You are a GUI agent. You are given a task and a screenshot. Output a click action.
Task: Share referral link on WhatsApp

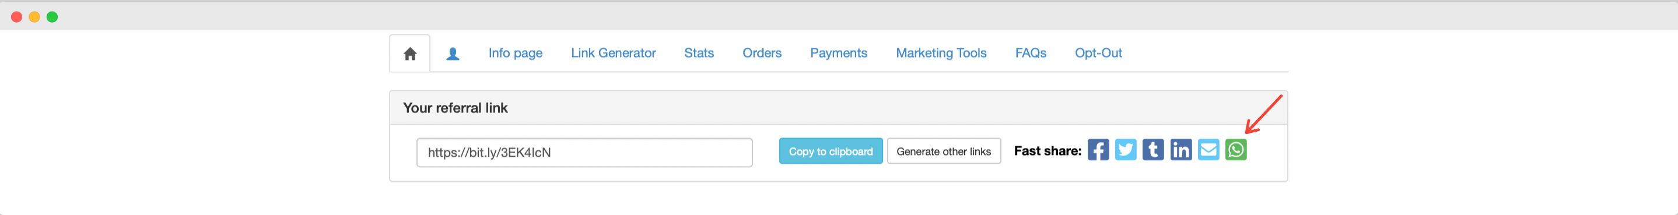tap(1236, 150)
